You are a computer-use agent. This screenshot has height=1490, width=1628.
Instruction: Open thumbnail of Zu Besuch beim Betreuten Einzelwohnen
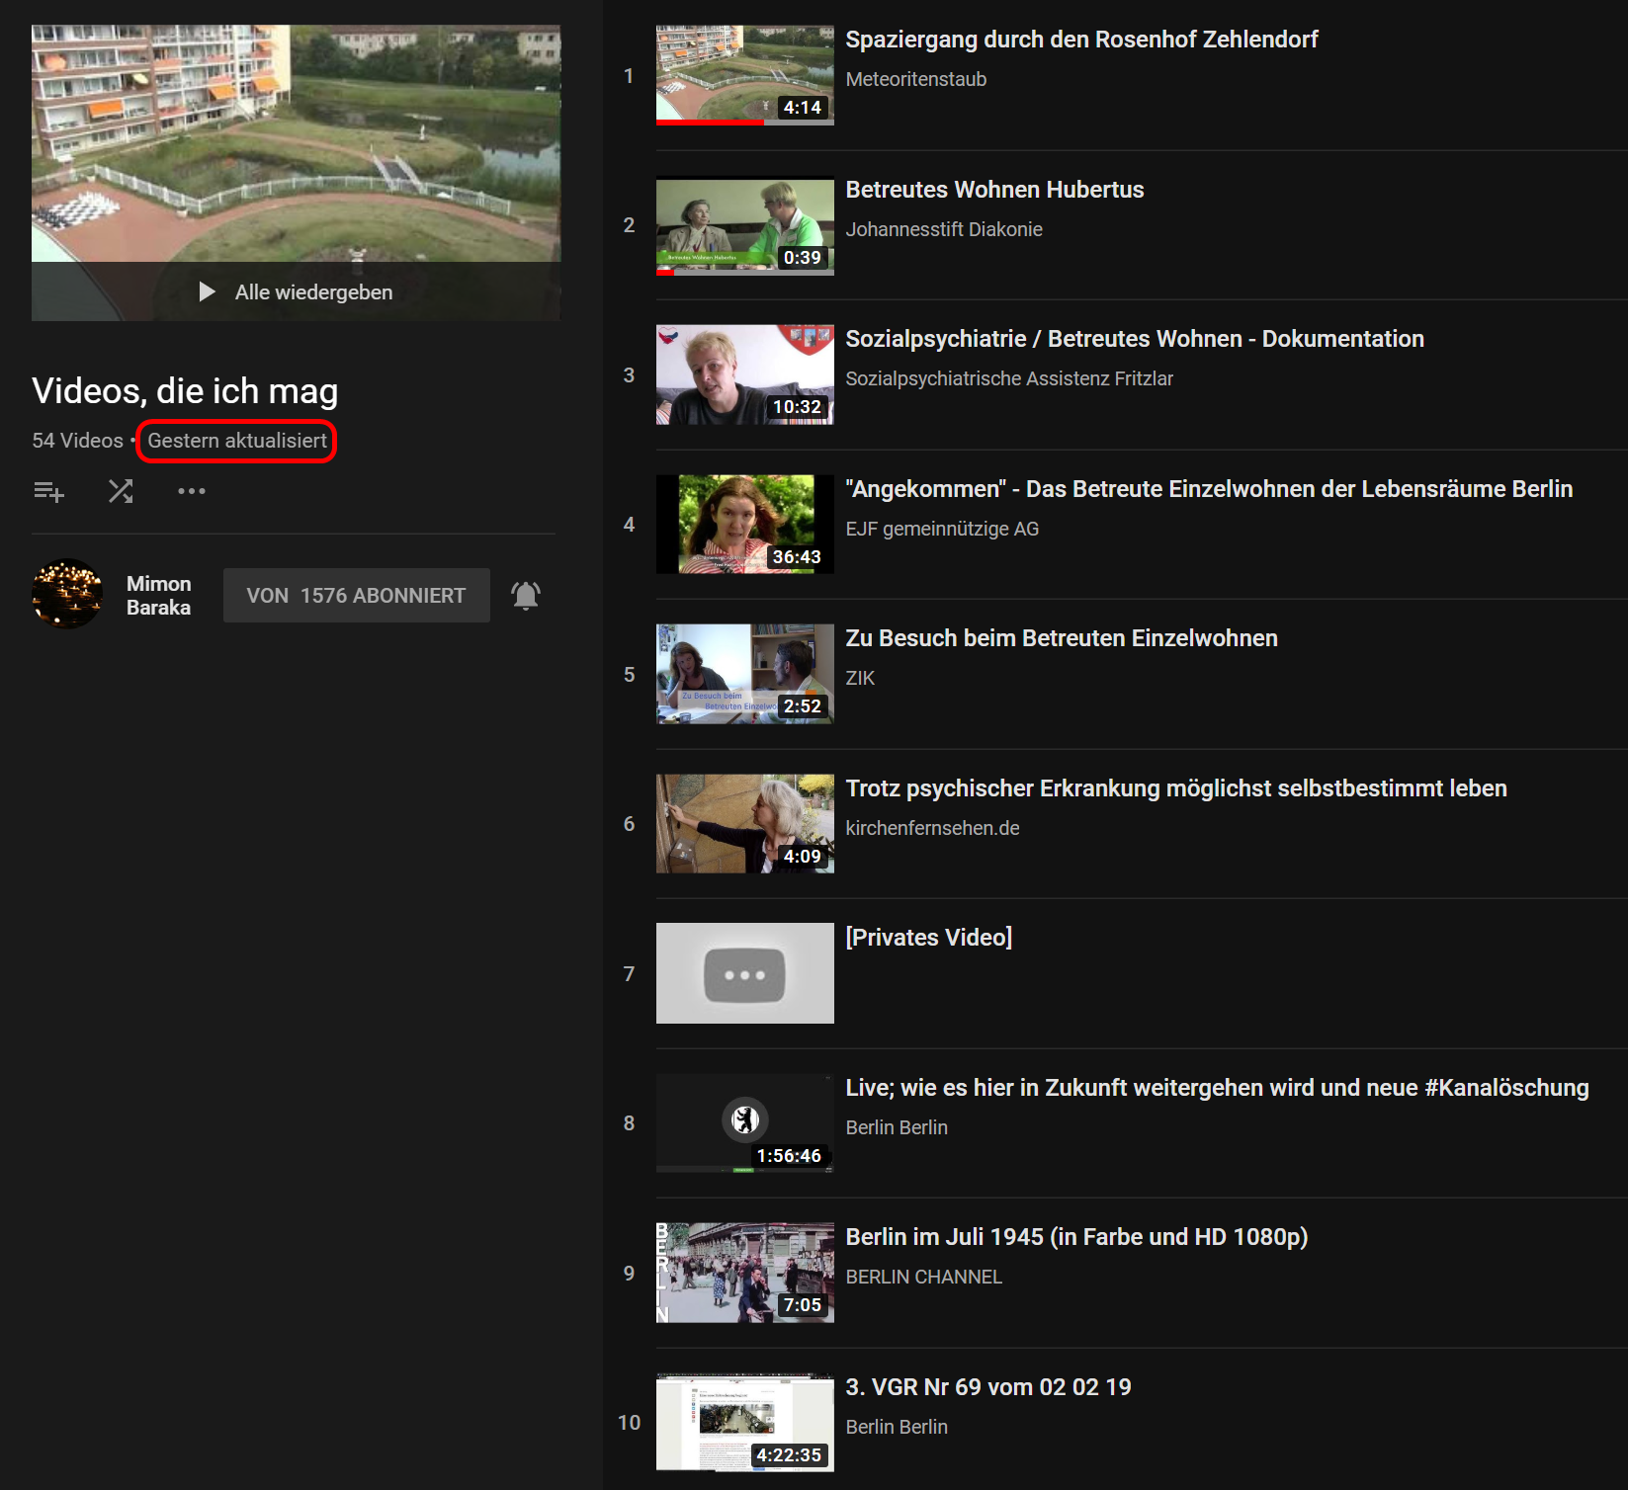(x=745, y=674)
